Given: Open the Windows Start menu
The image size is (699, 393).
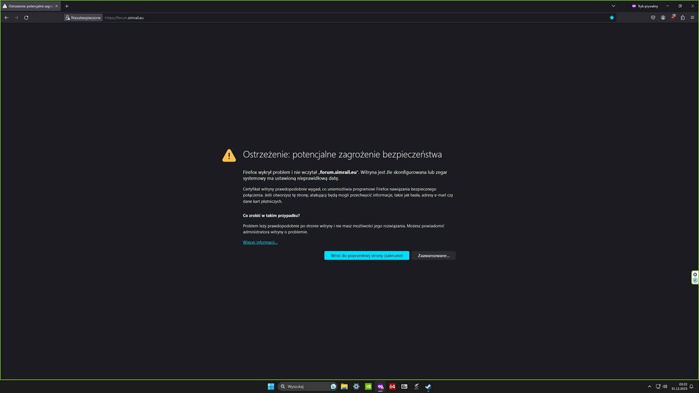Looking at the screenshot, I should point(271,386).
